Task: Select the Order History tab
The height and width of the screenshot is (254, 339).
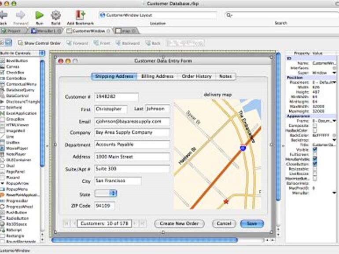Action: click(x=196, y=76)
